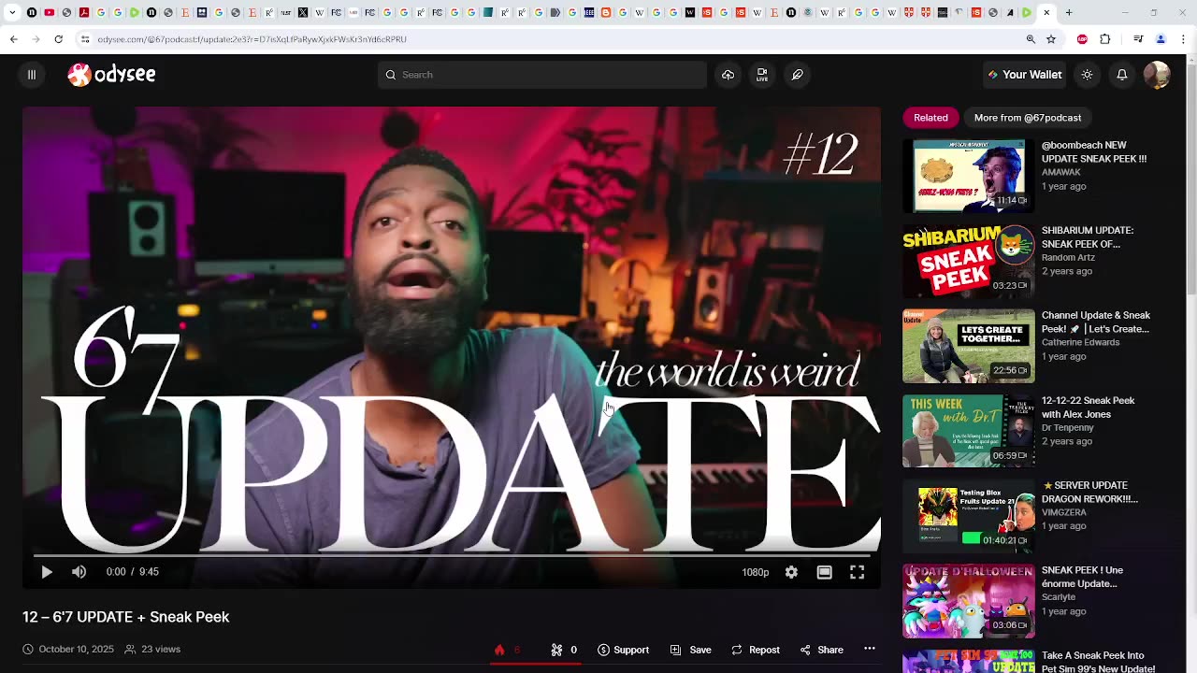Open Channel Update & Sneak Peek thumbnail
This screenshot has height=673, width=1197.
pyautogui.click(x=969, y=346)
